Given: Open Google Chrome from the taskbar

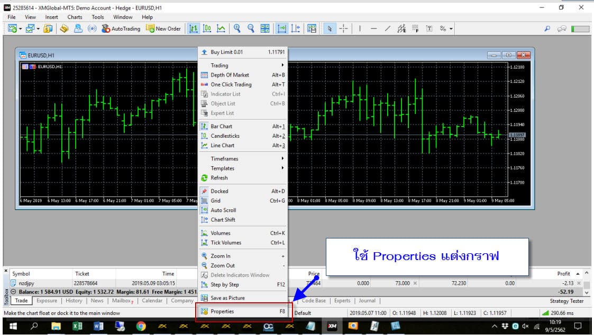Looking at the screenshot, I should point(141,327).
